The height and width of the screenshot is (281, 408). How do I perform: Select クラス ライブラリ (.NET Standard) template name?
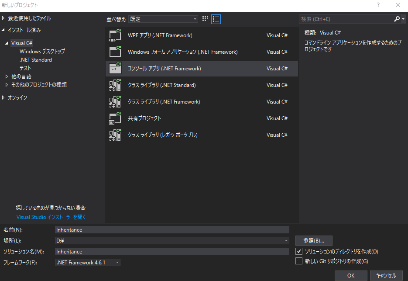point(161,85)
